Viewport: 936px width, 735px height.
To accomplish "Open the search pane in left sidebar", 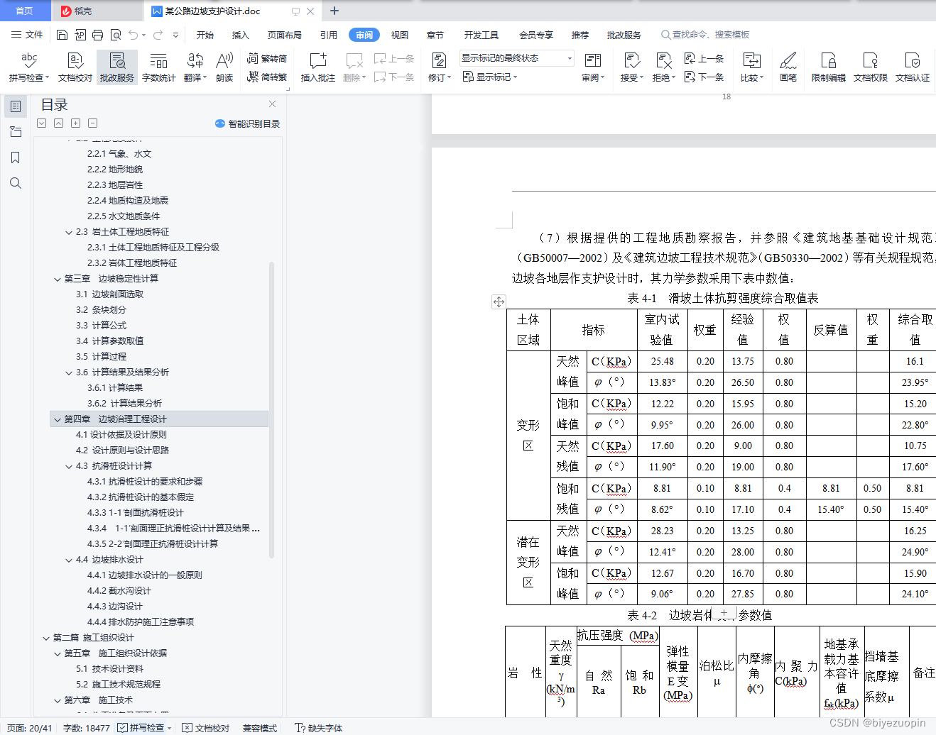I will (16, 183).
